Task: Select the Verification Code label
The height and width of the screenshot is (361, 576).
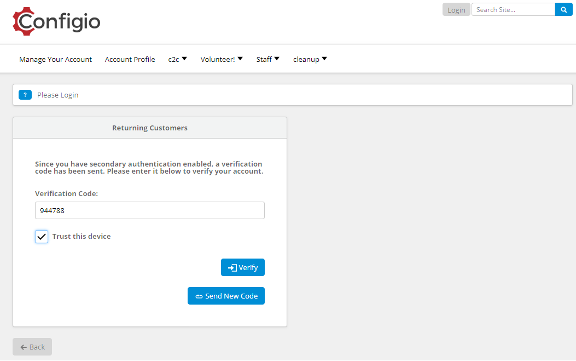Action: [67, 193]
